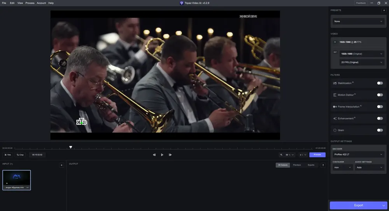
Task: Switch to All Outputs tab
Action: (282, 165)
